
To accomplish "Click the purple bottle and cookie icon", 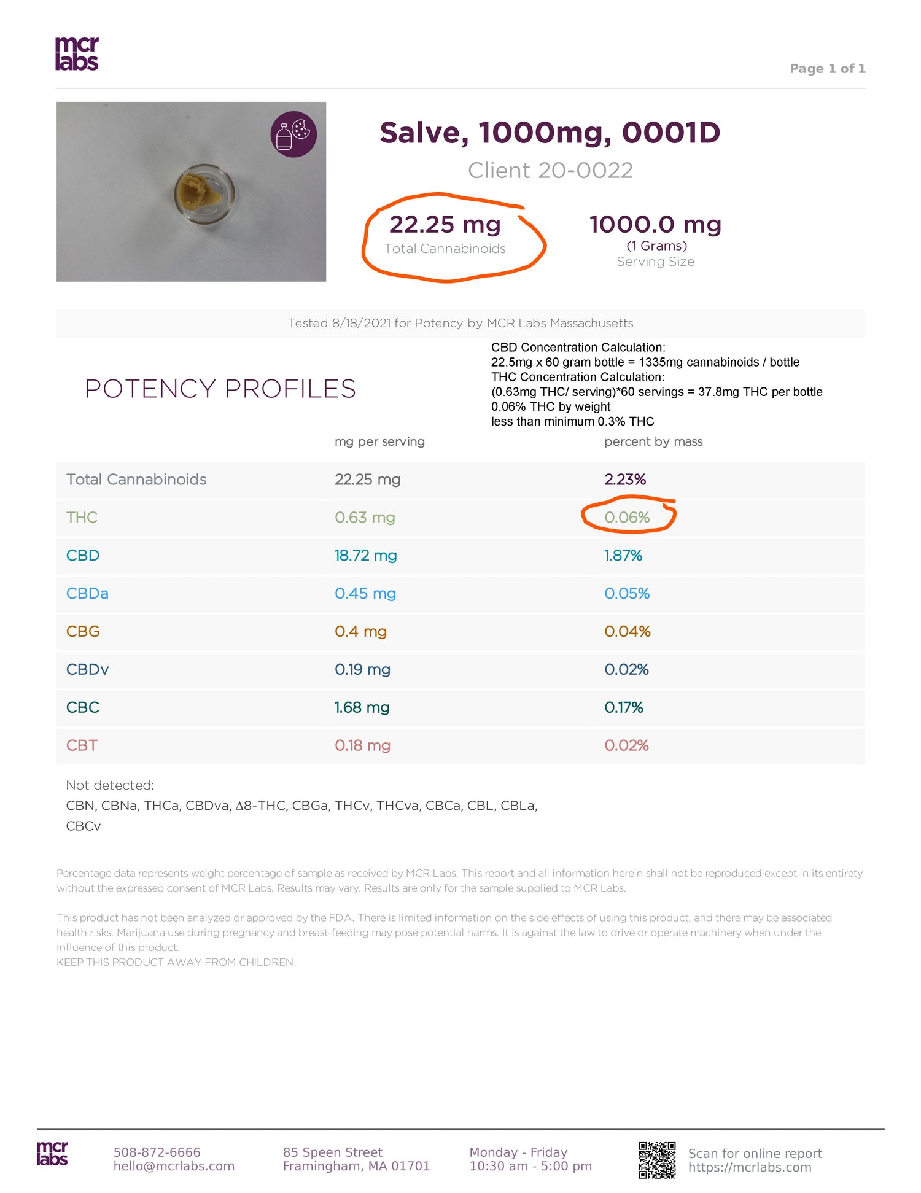I will pyautogui.click(x=293, y=134).
